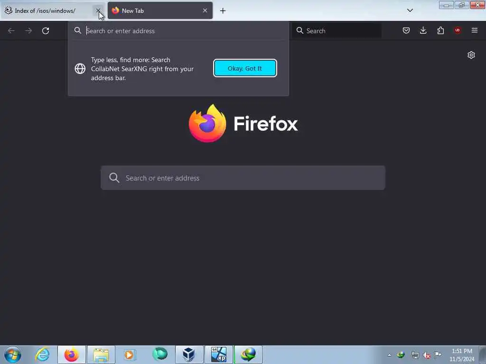
Task: Open the Windows Start menu
Action: click(x=13, y=355)
